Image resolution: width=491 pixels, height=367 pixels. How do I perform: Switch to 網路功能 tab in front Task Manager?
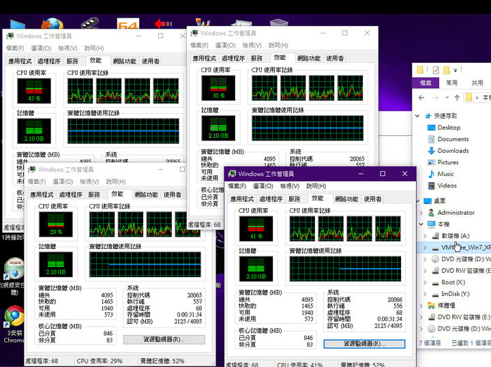coord(346,199)
